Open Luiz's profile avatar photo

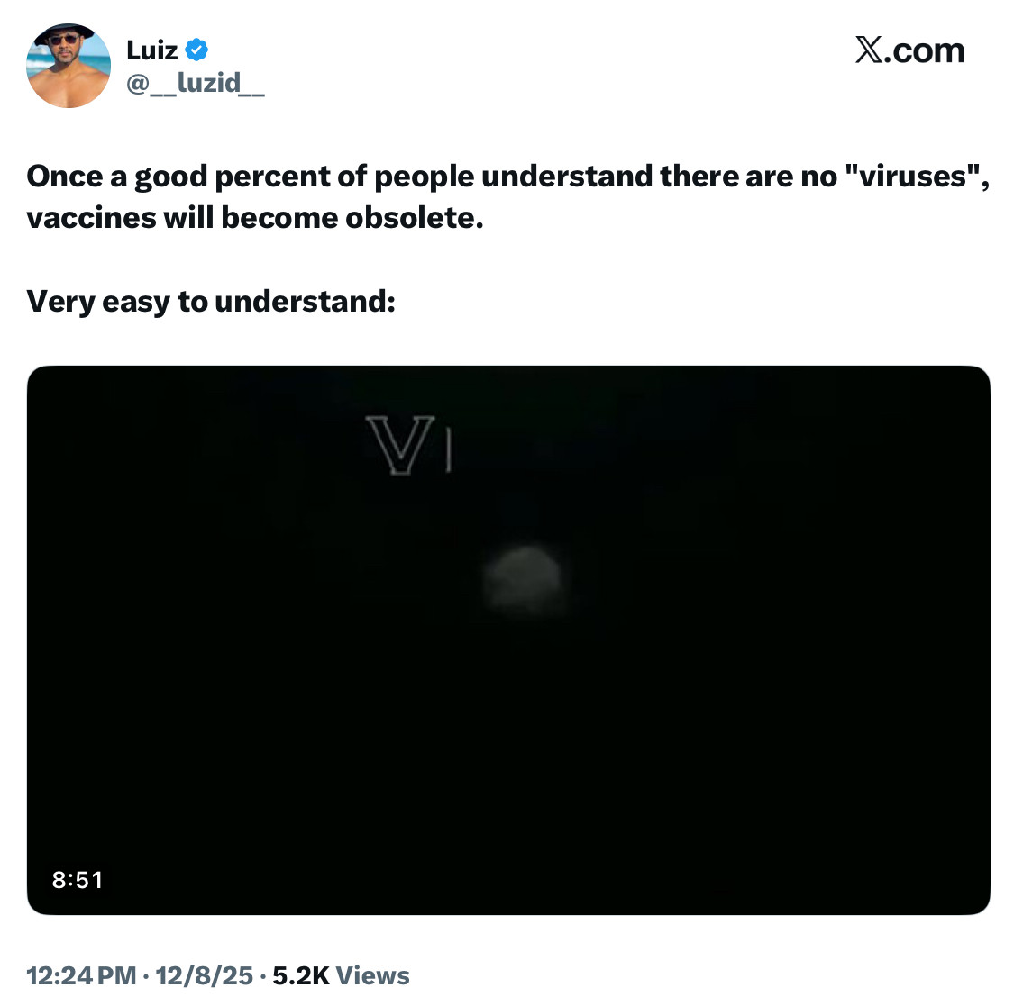pos(69,66)
